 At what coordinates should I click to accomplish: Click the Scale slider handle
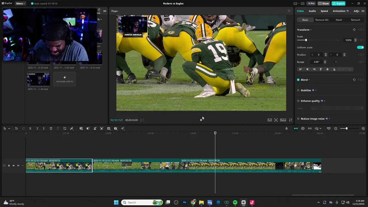306,40
